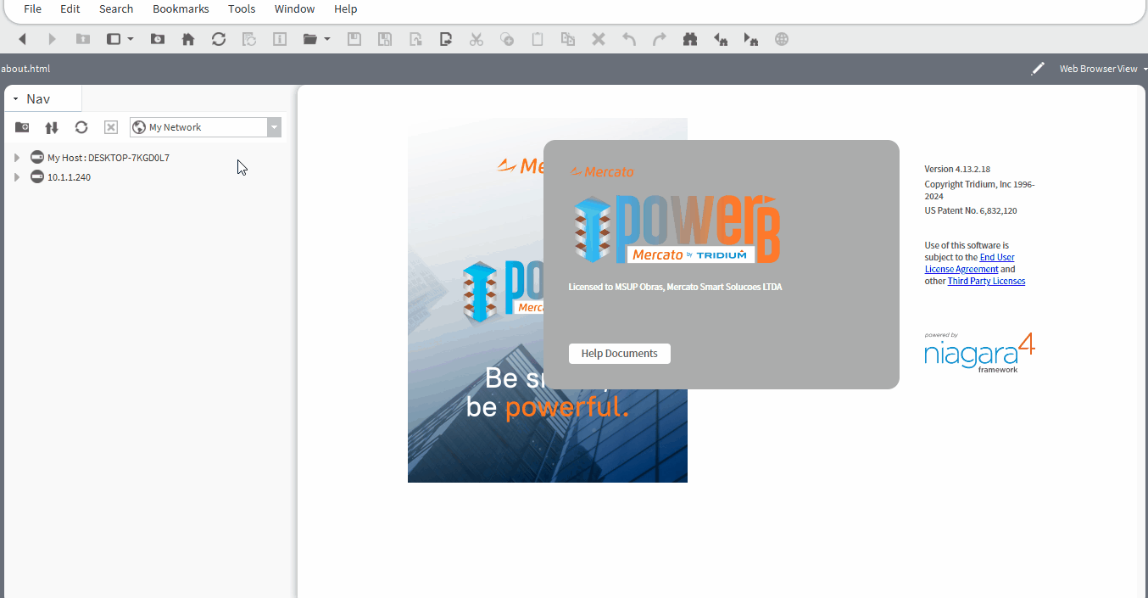Screen dimensions: 1148x598
Task: Click the Delete X icon in main toolbar
Action: pyautogui.click(x=599, y=39)
